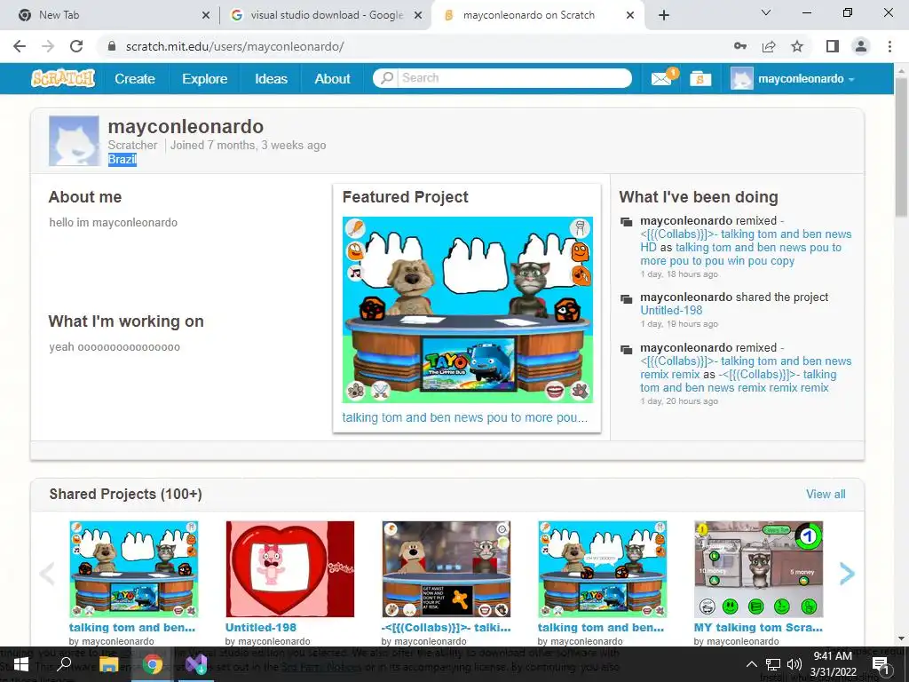Viewport: 909px width, 682px height.
Task: Open the Untitled-198 heart thumbnail
Action: [x=290, y=569]
